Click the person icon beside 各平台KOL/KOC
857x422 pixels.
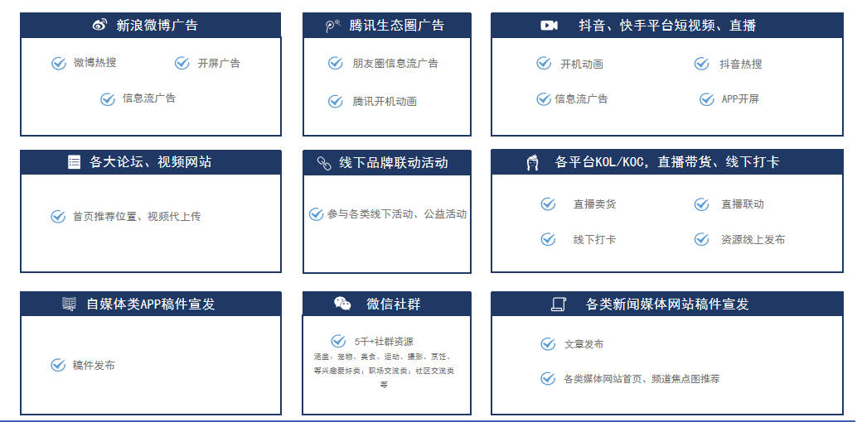(x=532, y=163)
